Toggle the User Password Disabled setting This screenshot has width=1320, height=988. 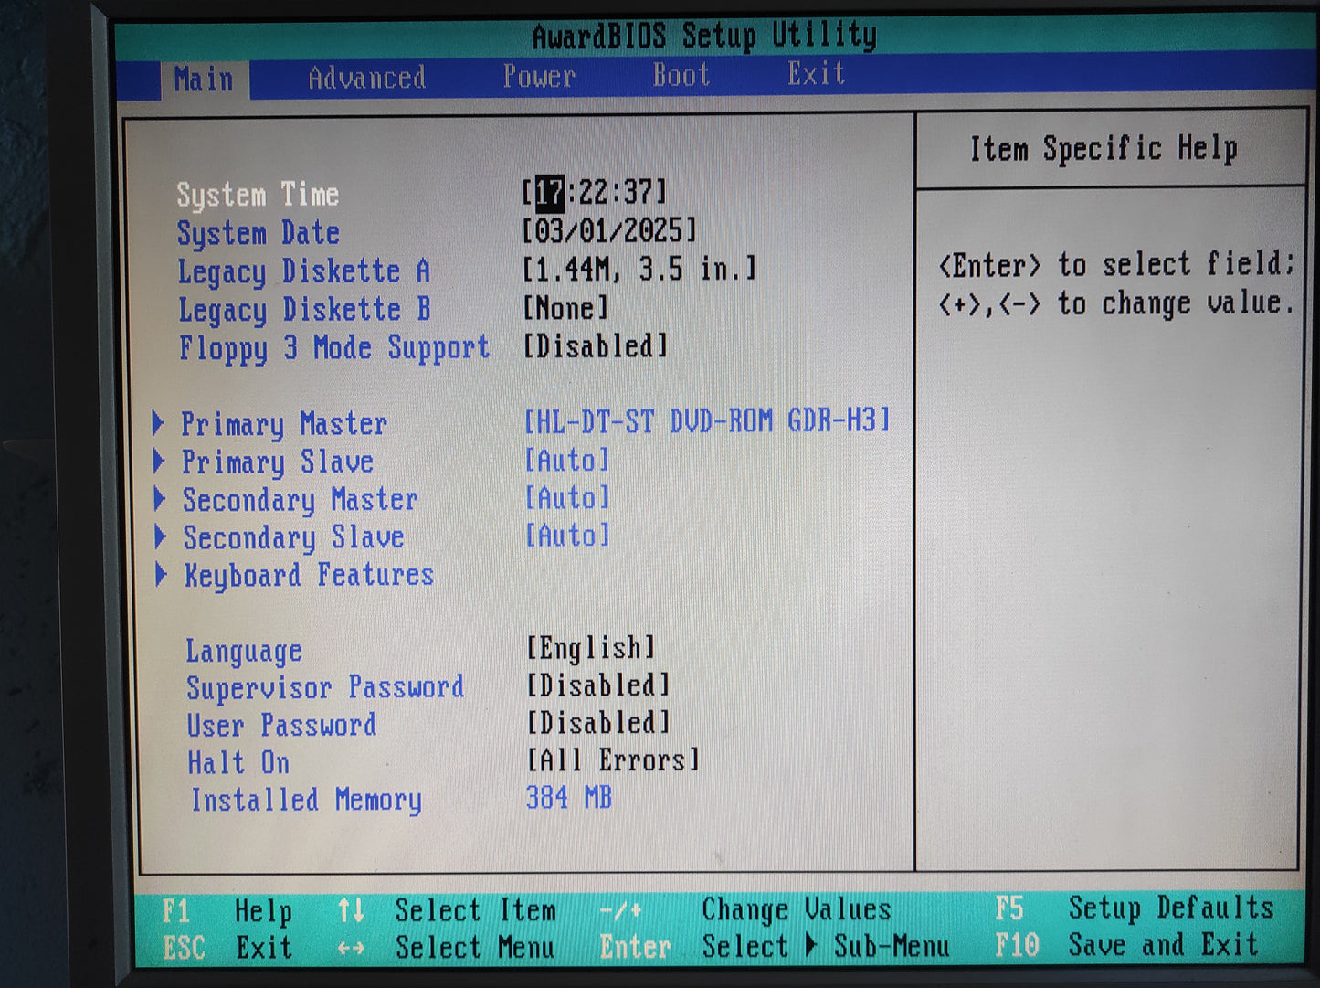[x=598, y=723]
